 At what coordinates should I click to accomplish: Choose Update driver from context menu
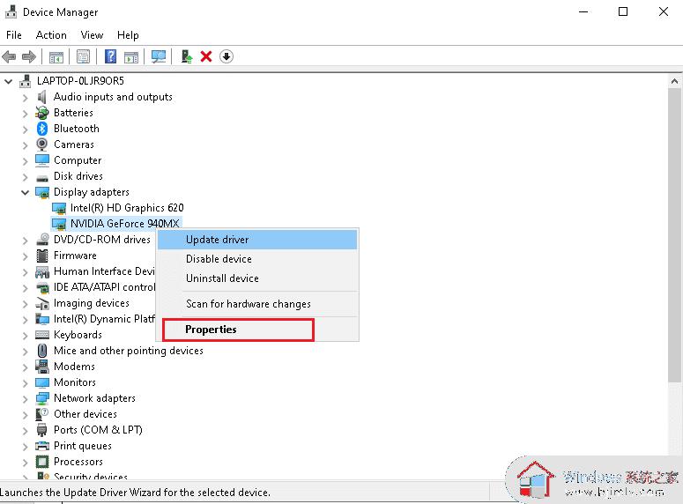(x=257, y=240)
